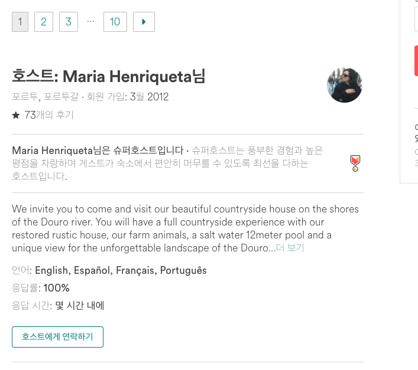Click the 몇 시간 내에 response time
The image size is (418, 370).
[80, 306]
